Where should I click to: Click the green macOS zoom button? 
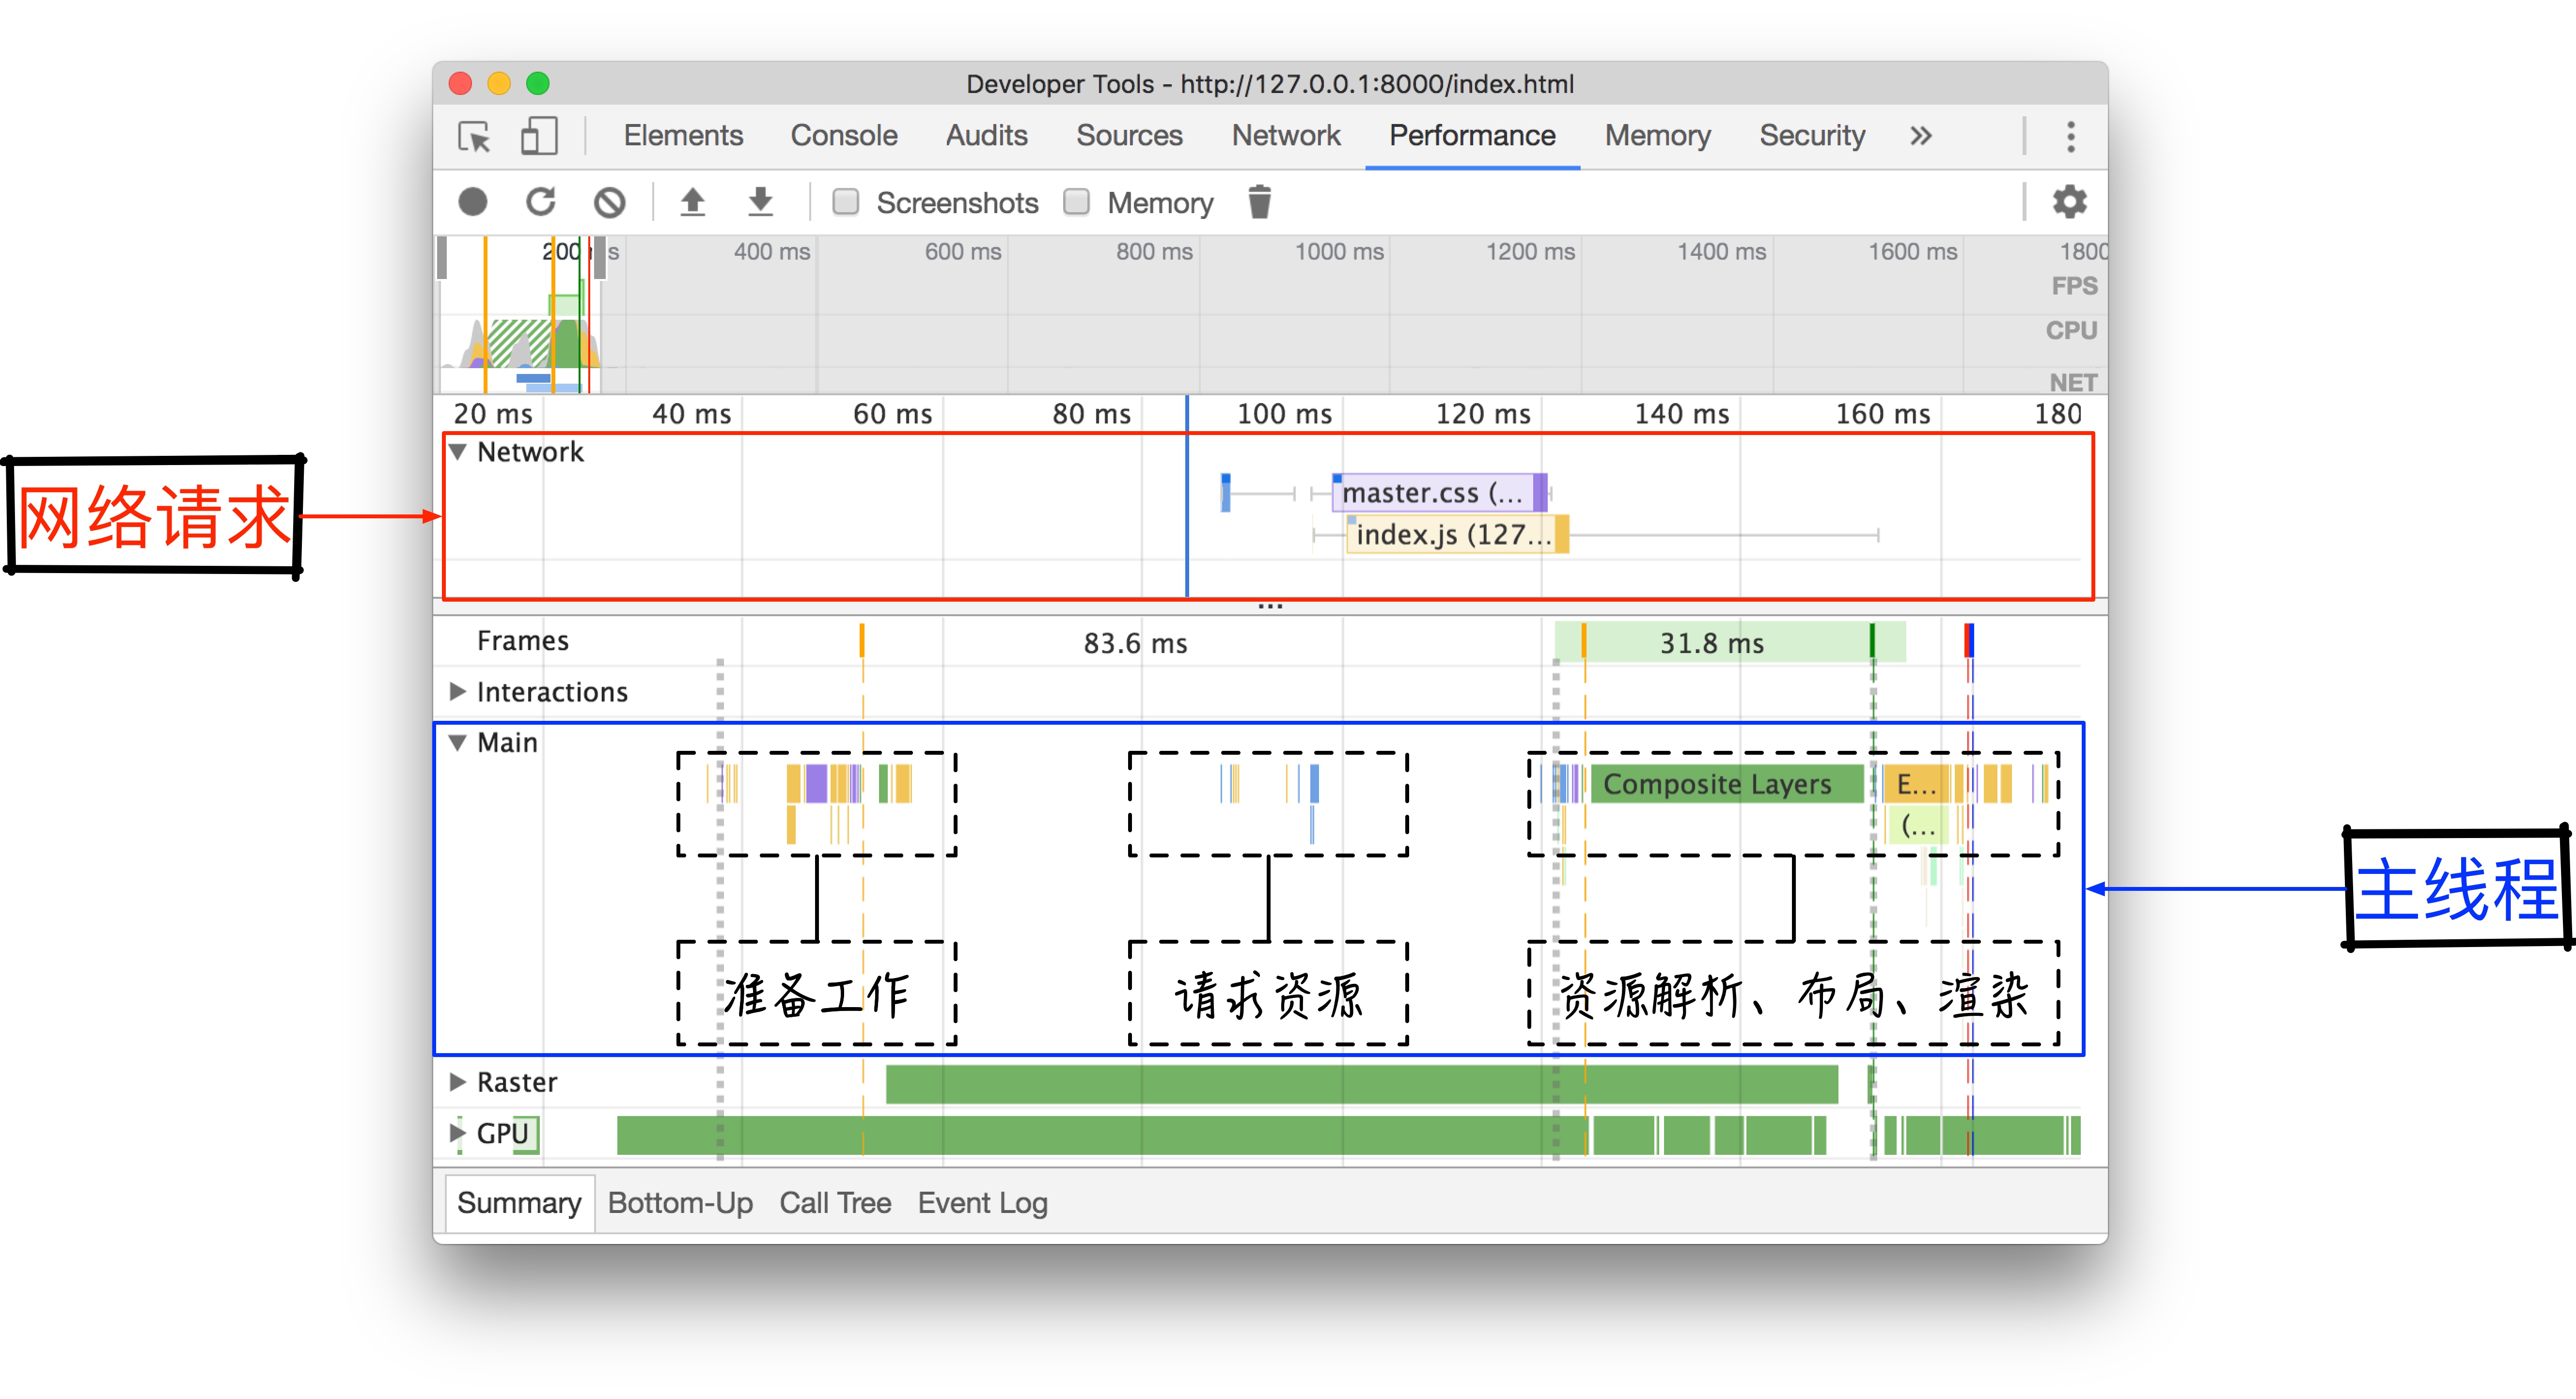pos(538,83)
